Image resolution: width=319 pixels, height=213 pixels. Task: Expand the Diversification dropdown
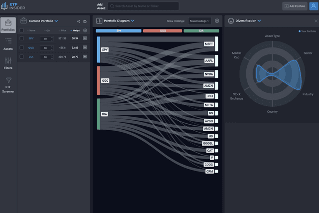coord(259,21)
